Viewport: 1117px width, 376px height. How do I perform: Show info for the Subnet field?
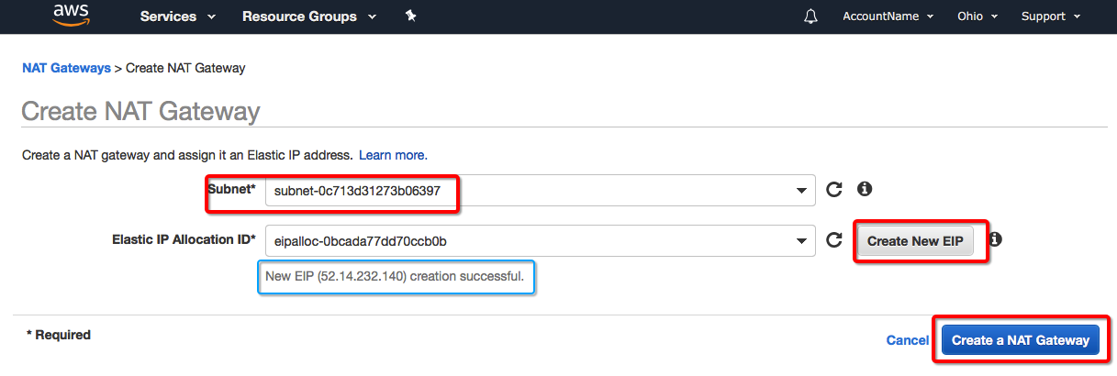(864, 189)
